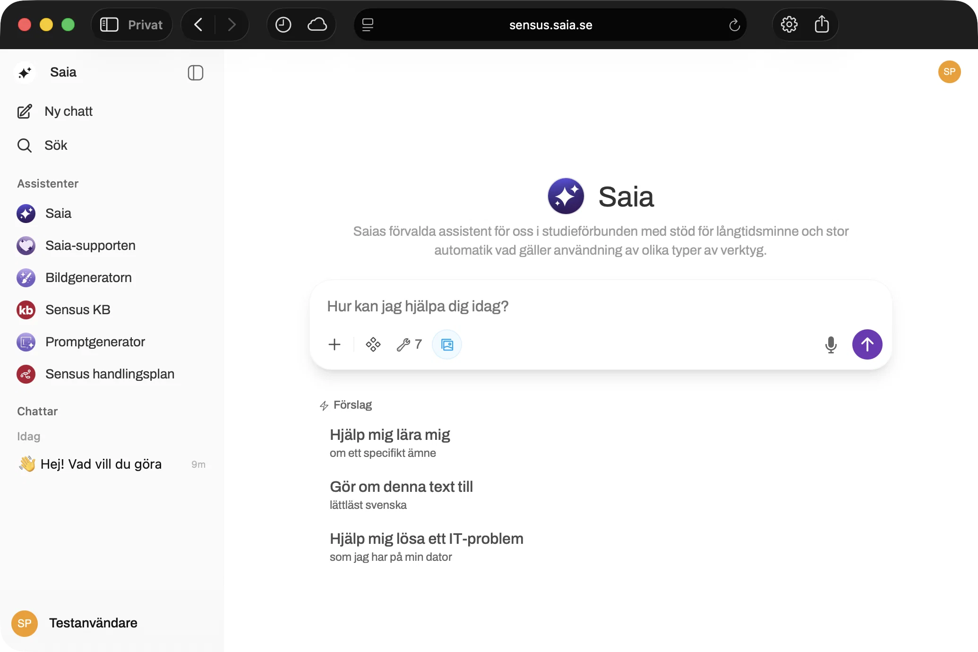This screenshot has width=978, height=652.
Task: Click the 'Privat' private browsing label
Action: 145,25
